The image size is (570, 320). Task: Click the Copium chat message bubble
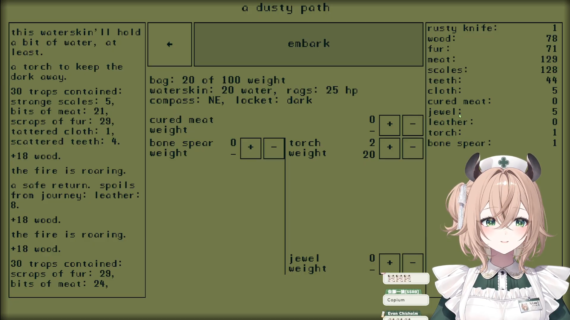click(406, 300)
